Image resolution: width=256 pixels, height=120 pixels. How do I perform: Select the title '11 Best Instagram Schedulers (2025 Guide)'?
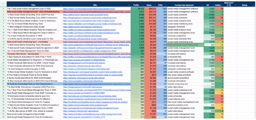[x=34, y=27]
